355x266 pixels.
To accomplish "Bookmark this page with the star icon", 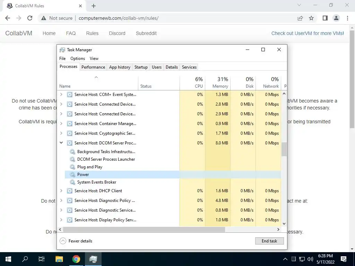I will coord(311,18).
